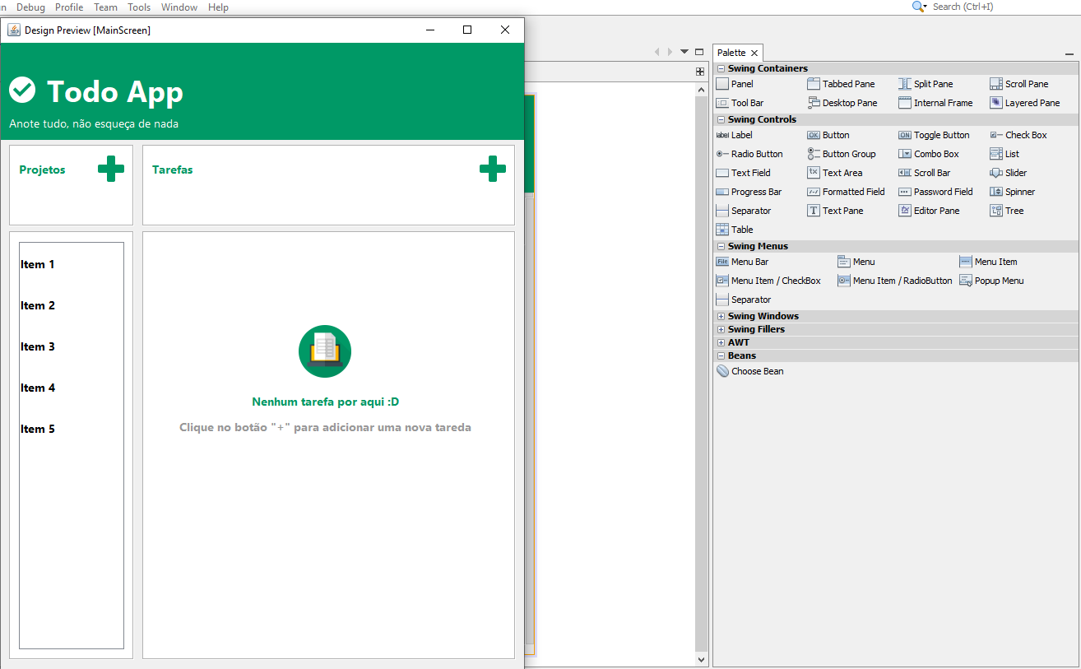
Task: Add a new project with Projetos plus icon
Action: point(111,169)
